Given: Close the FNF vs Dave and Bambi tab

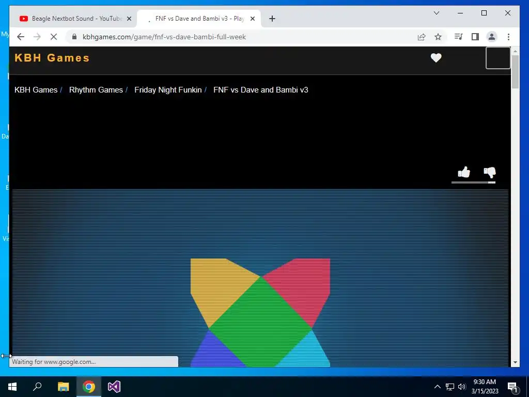Looking at the screenshot, I should (252, 19).
